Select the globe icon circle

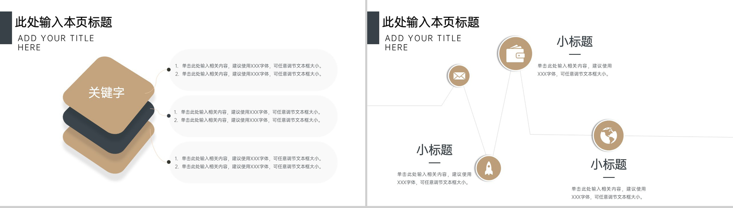tap(608, 136)
